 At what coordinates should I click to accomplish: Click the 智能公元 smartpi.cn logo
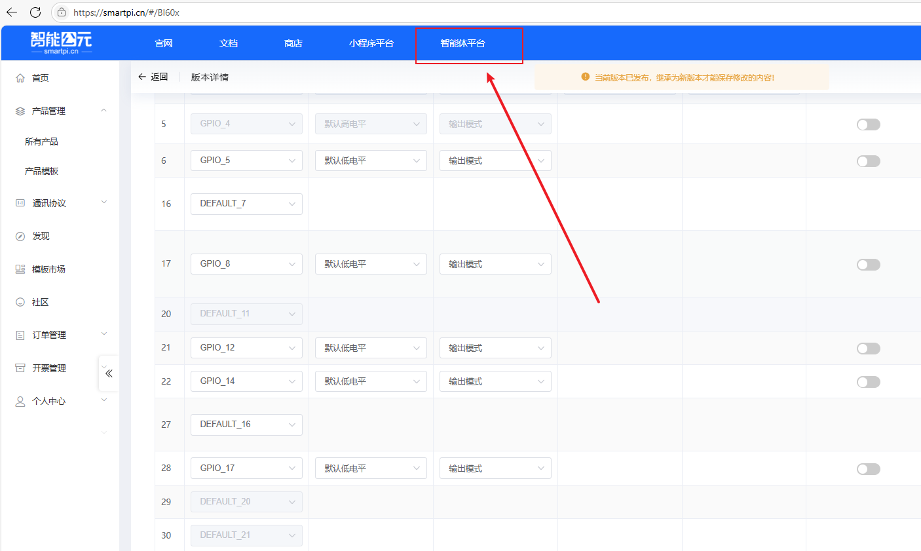click(x=61, y=43)
